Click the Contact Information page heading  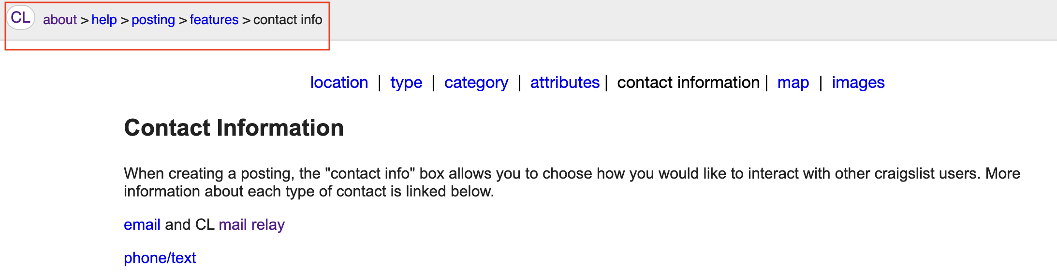[x=234, y=128]
